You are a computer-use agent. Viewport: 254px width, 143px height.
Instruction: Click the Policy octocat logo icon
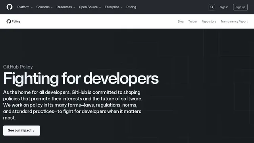pyautogui.click(x=9, y=21)
